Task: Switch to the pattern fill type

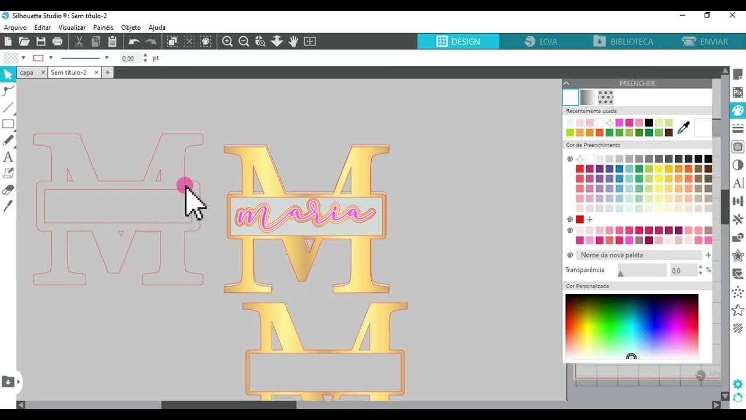Action: tap(606, 97)
